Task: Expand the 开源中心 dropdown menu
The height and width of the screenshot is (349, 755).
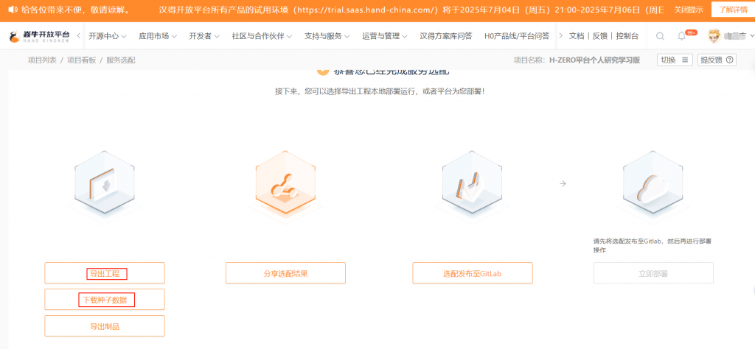Action: point(108,36)
